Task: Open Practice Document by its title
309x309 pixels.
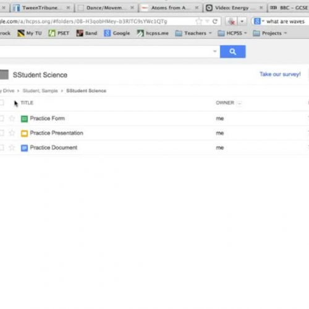Action: (x=54, y=148)
